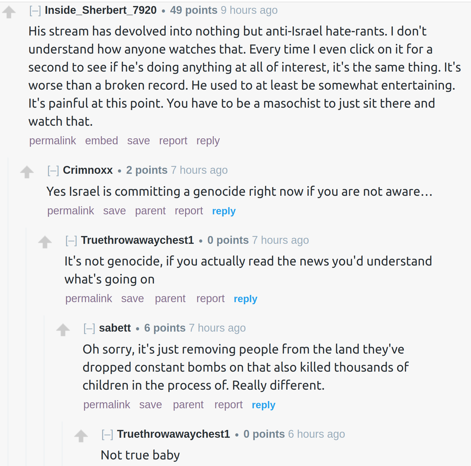Report Truethrowawaychest1's 'It's not genocide' comment
This screenshot has width=471, height=466.
[x=211, y=299]
